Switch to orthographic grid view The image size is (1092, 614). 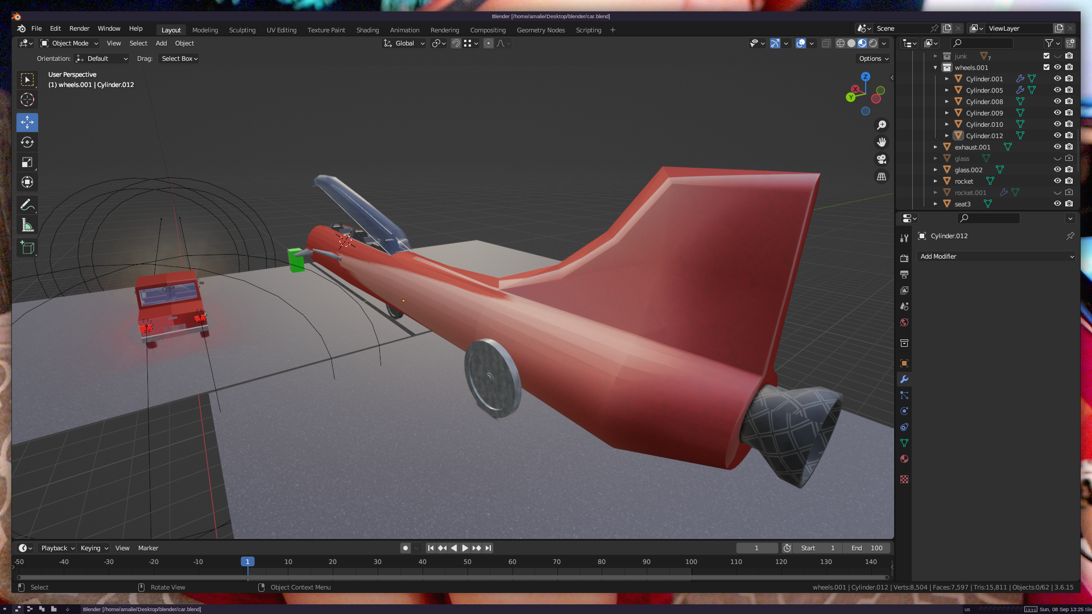pos(882,177)
